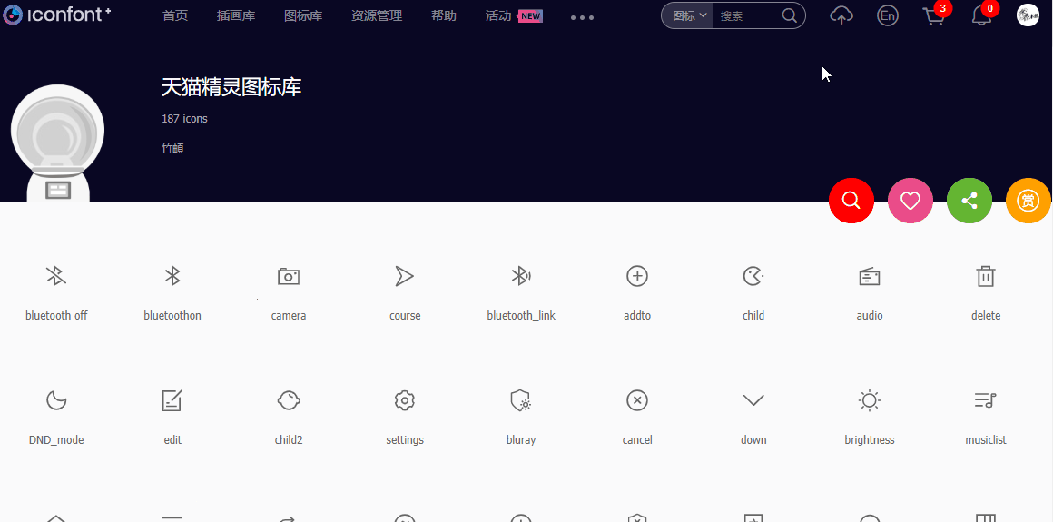Click the 187 icons count text

(184, 119)
